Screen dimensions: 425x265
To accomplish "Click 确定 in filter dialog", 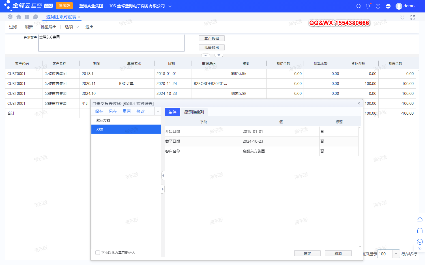I will pyautogui.click(x=307, y=253).
